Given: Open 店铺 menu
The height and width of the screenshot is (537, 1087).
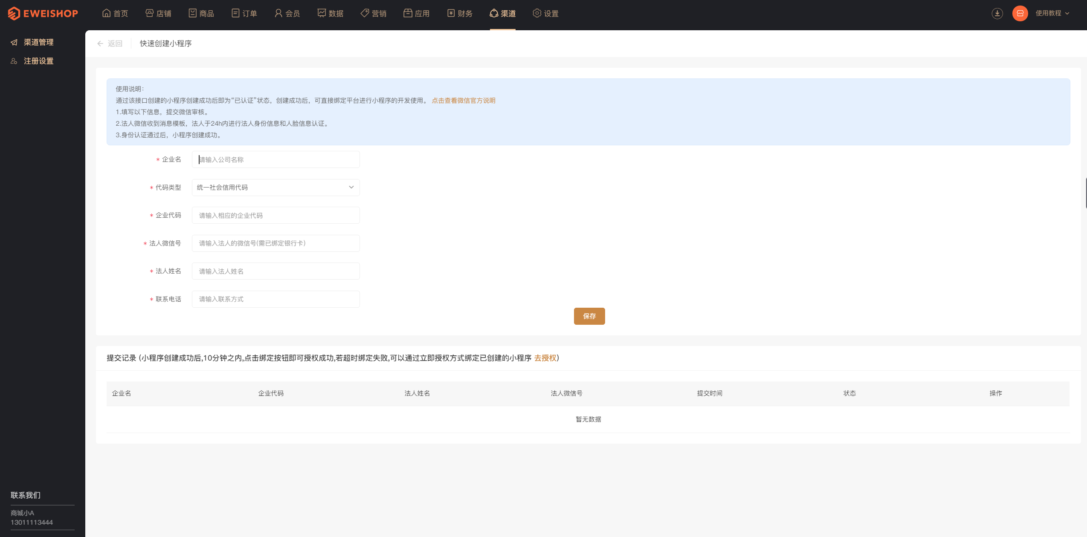Looking at the screenshot, I should [x=158, y=13].
